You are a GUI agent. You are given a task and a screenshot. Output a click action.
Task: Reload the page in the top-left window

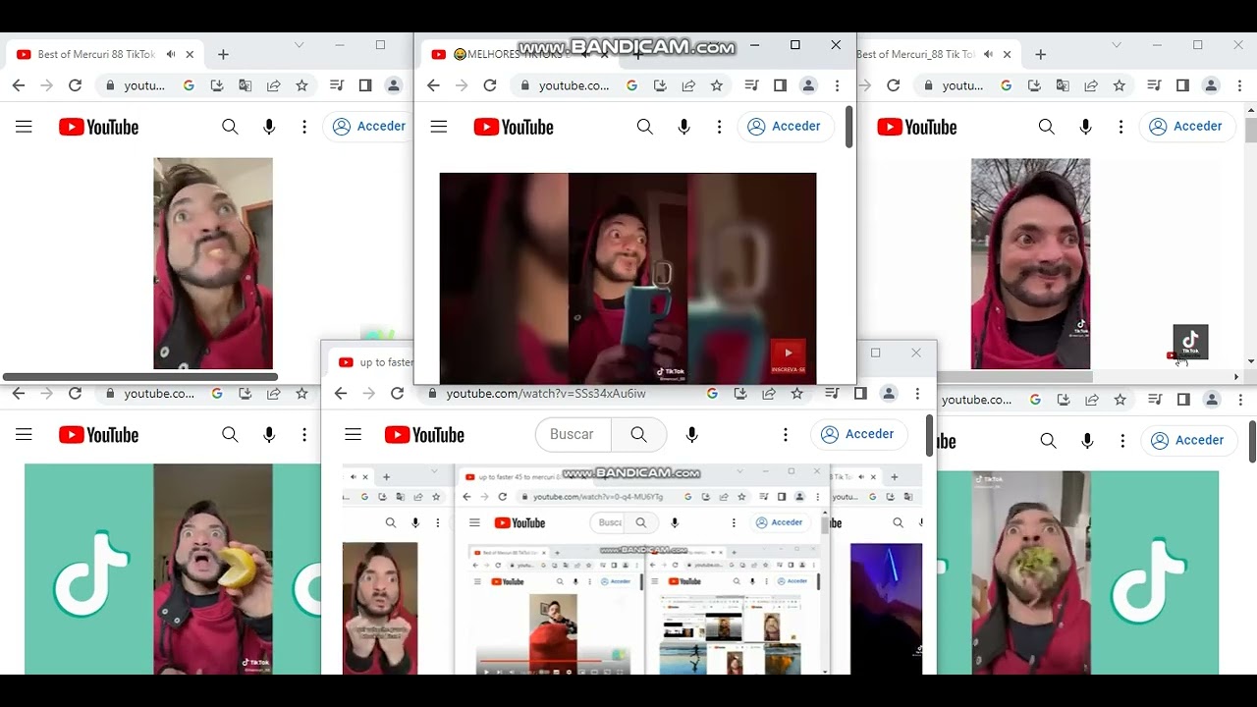(x=75, y=85)
